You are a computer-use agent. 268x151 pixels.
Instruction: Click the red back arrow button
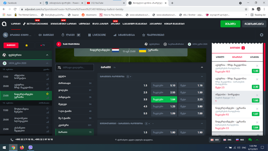59,44
